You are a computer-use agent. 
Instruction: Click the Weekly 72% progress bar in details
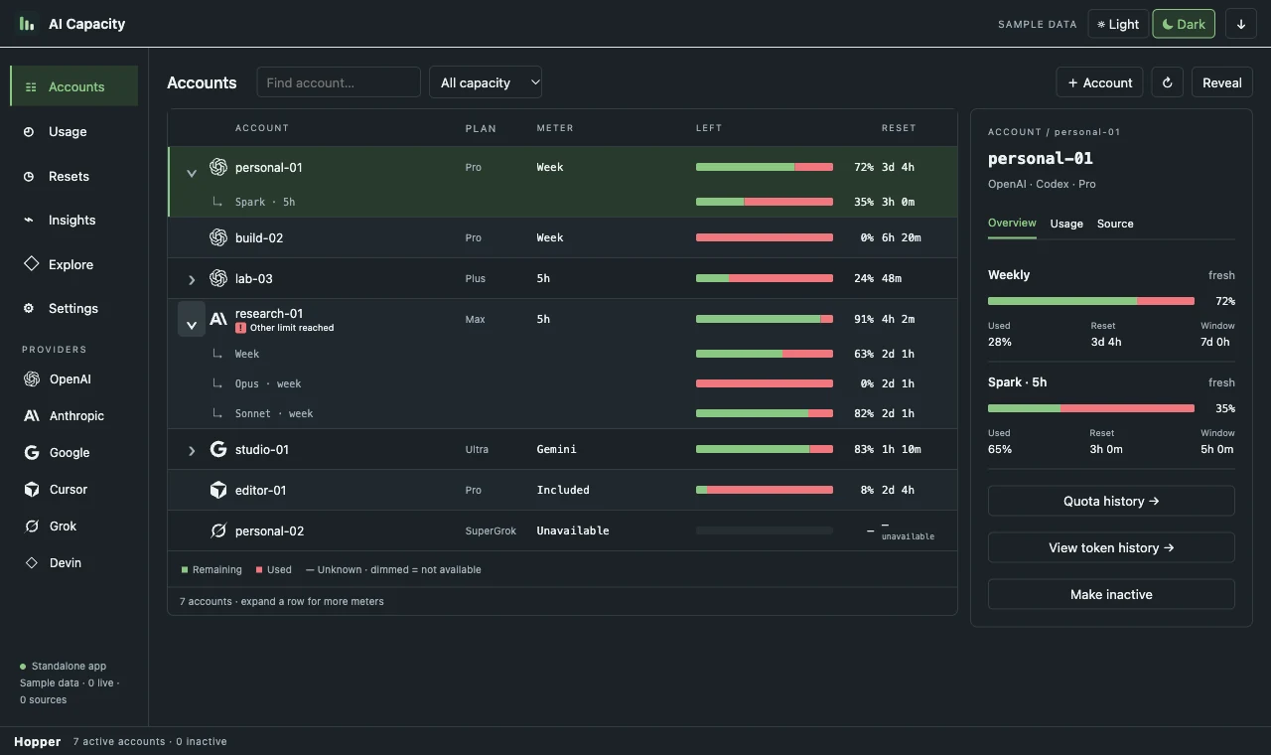tap(1091, 300)
